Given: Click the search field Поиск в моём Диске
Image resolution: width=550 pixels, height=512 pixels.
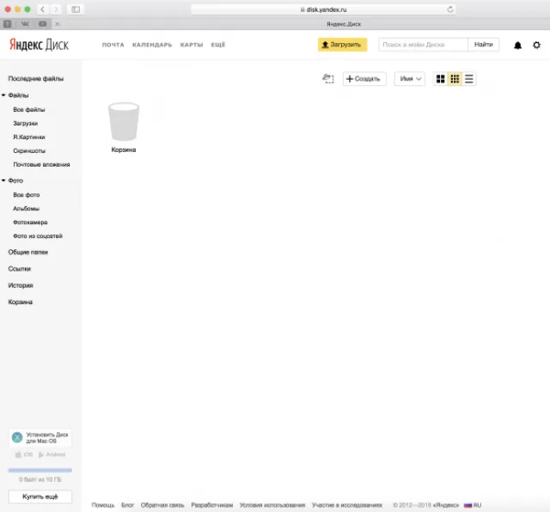Looking at the screenshot, I should click(x=423, y=45).
